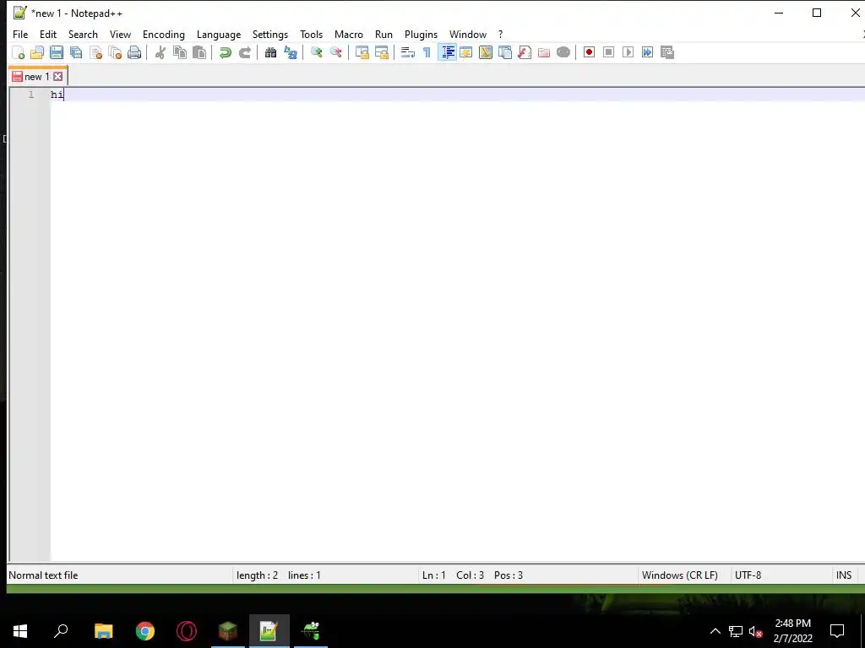Close the 'new 1' tab
865x648 pixels.
(x=58, y=77)
